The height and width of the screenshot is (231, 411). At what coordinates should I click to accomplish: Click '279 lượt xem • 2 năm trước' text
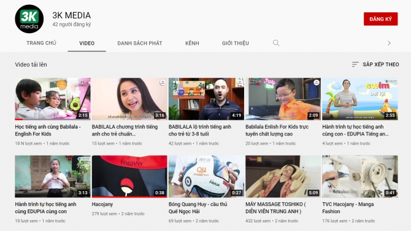coord(118,214)
